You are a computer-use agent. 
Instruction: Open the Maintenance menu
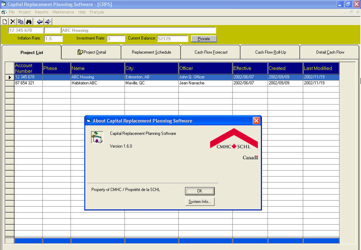(x=63, y=12)
